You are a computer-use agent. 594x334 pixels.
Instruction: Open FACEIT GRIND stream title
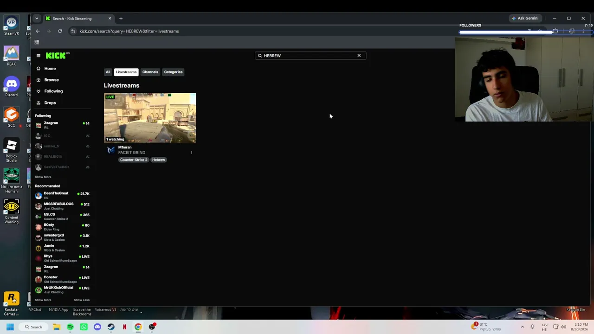(132, 153)
